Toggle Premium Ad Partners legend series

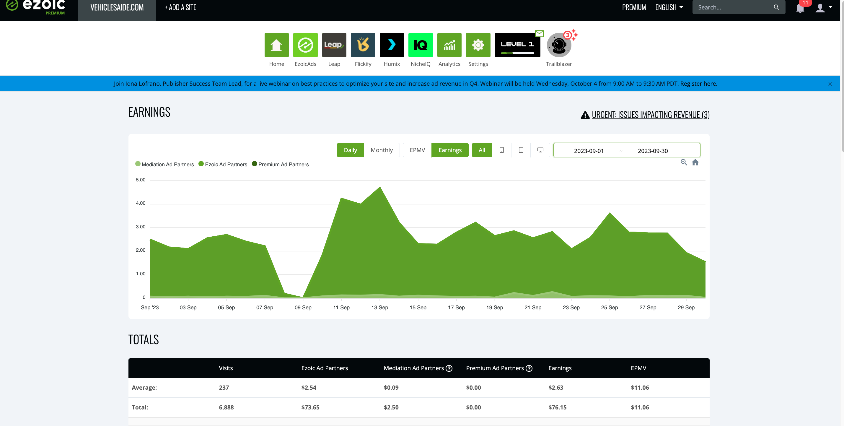tap(280, 164)
